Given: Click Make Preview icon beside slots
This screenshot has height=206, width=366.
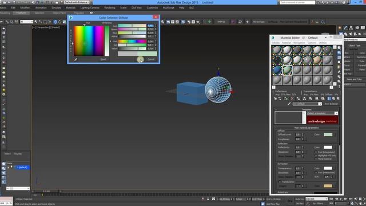Looking at the screenshot, I should click(339, 72).
